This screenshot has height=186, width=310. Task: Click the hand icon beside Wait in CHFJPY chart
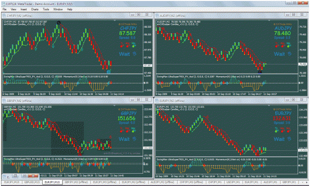134,54
